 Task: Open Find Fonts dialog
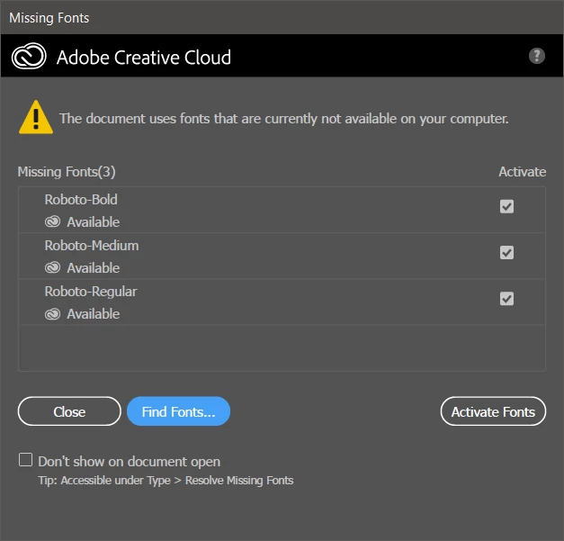pos(178,411)
